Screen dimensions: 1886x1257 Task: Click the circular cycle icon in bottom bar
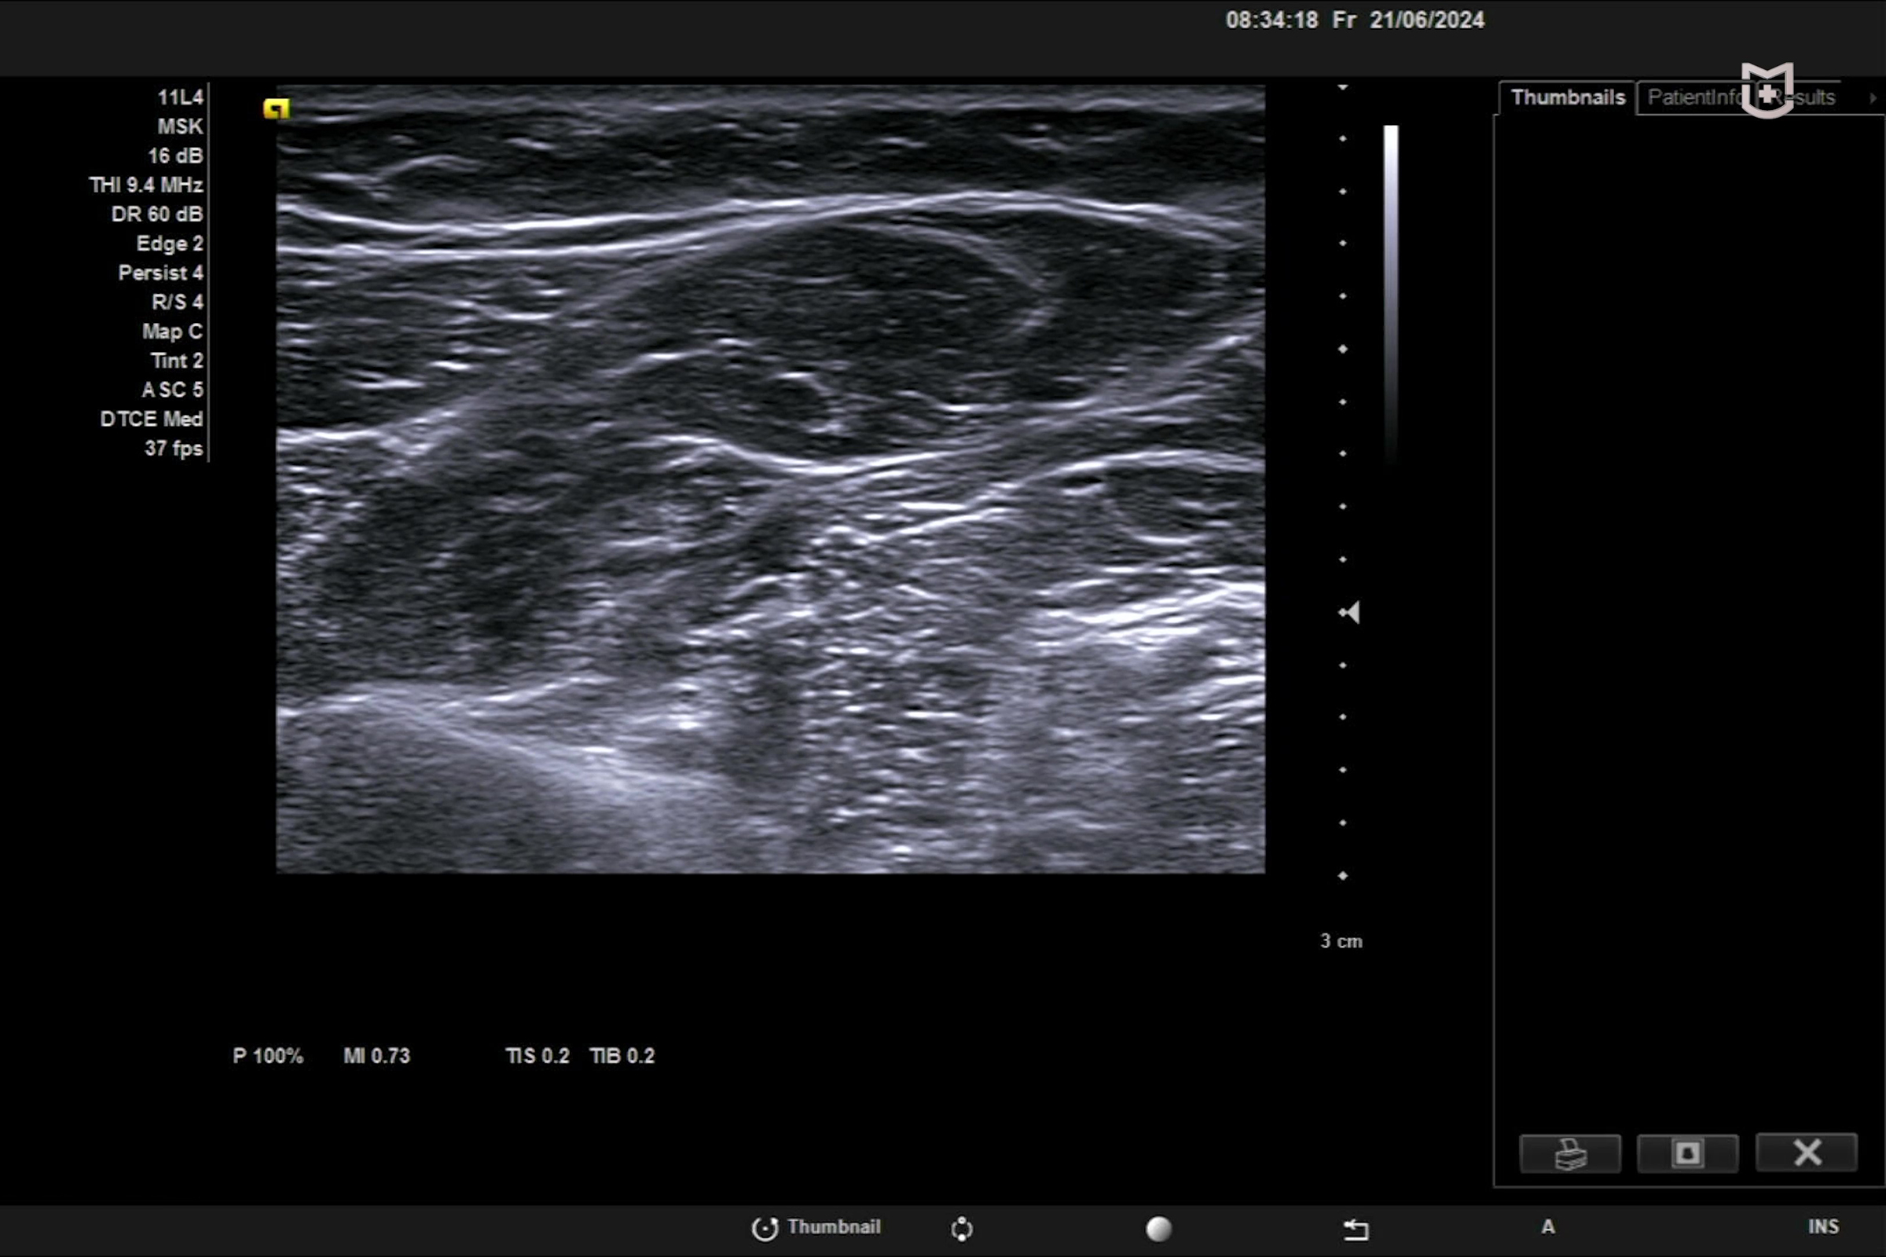(961, 1228)
